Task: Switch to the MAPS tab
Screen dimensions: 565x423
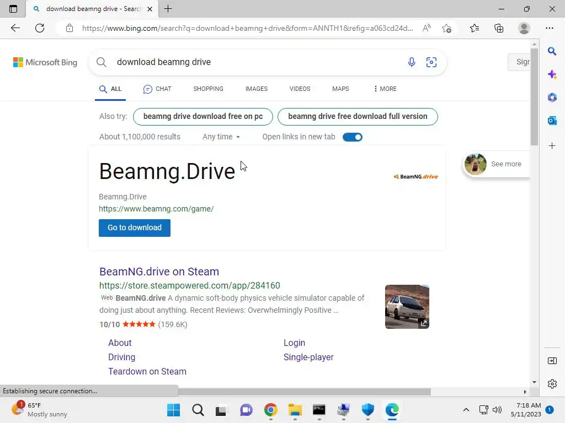Action: (x=340, y=89)
